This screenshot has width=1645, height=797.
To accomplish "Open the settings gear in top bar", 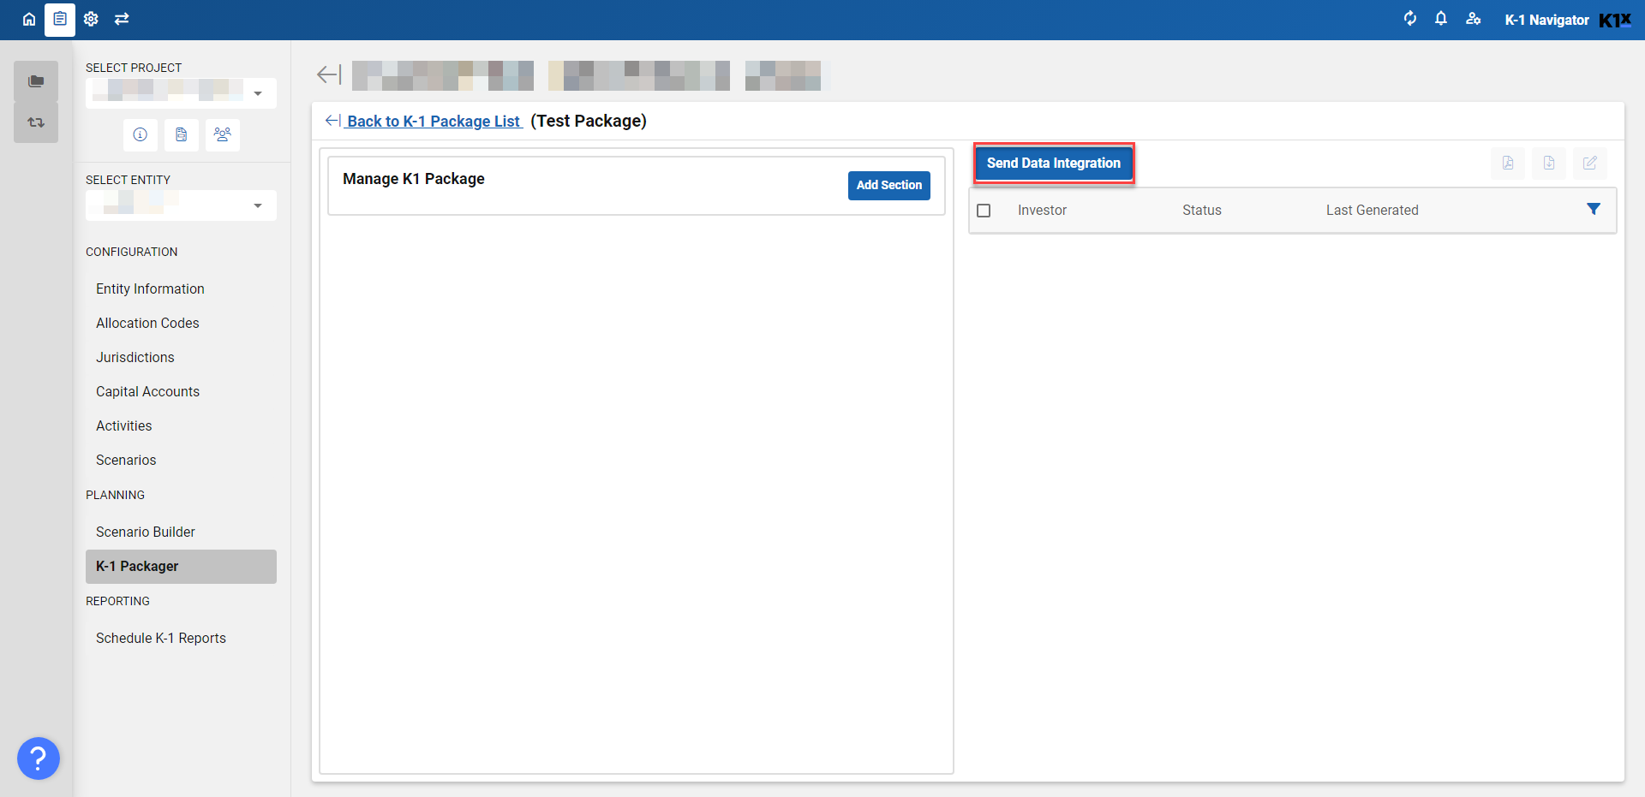I will coord(91,19).
